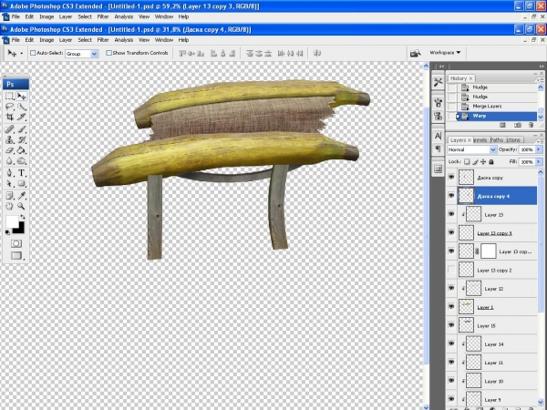The image size is (547, 410).
Task: Select the Lasso tool
Action: [9, 107]
